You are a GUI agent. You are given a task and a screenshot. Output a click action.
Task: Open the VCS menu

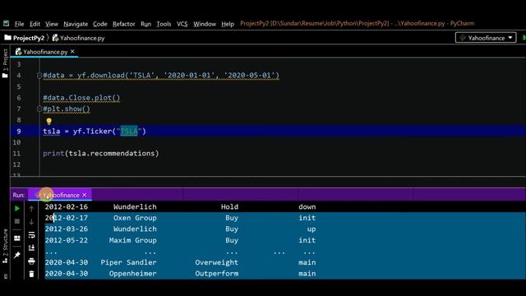coord(182,24)
